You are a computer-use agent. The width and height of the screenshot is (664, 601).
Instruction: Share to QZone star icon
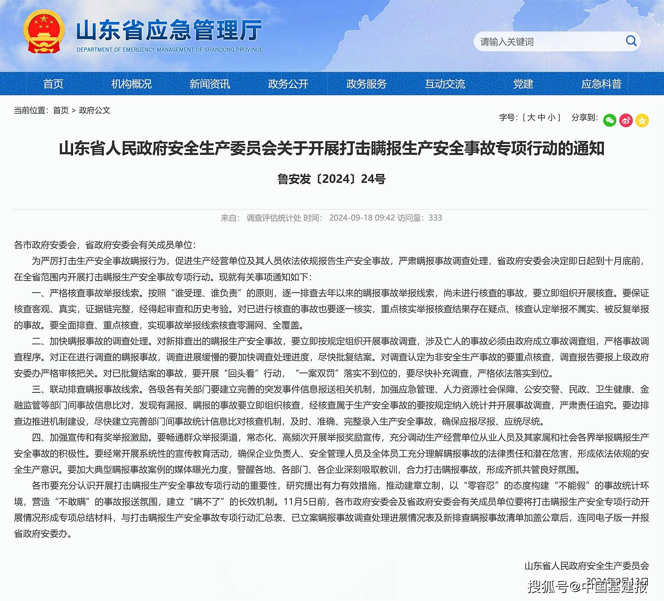(642, 120)
